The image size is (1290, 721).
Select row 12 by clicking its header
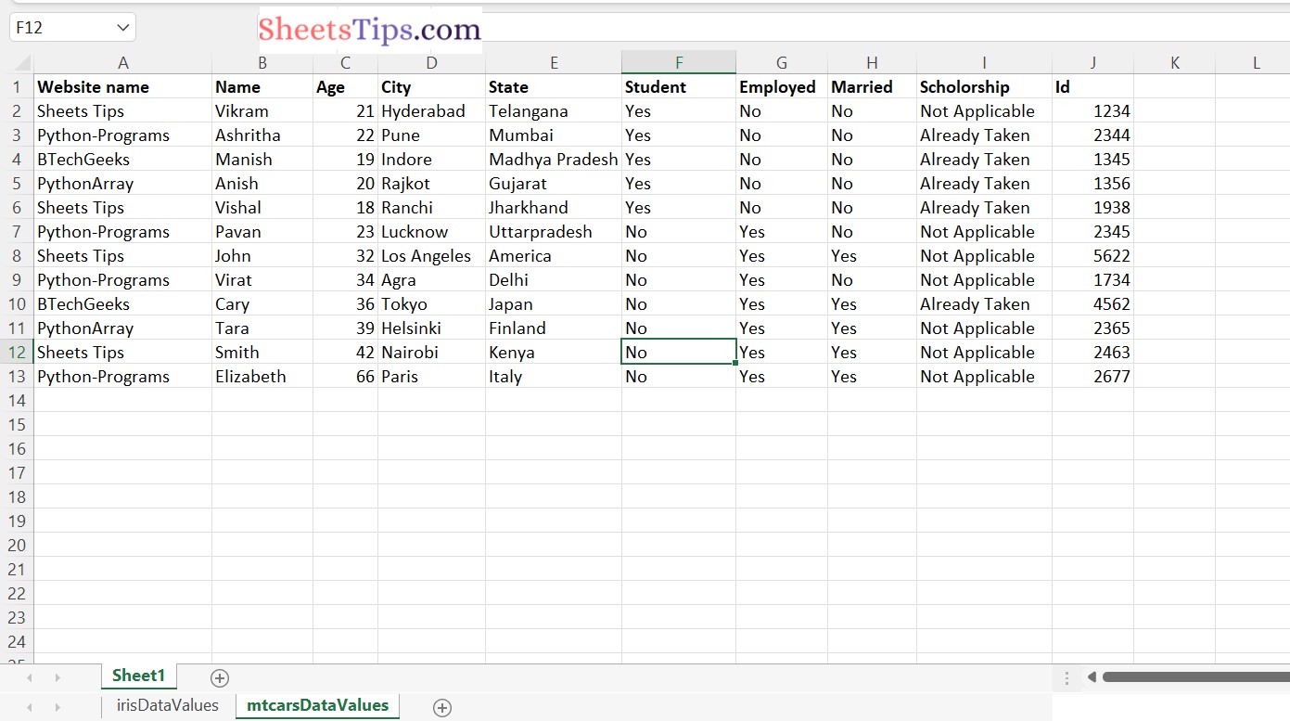pos(17,352)
